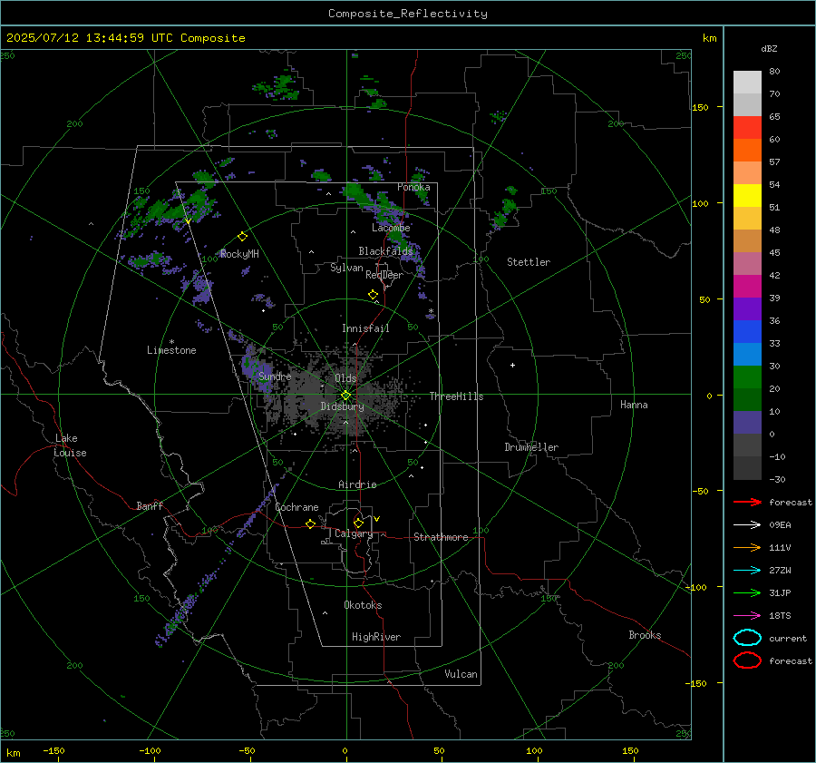
Task: Select the 80 dBZ light gray swatch
Action: click(747, 83)
